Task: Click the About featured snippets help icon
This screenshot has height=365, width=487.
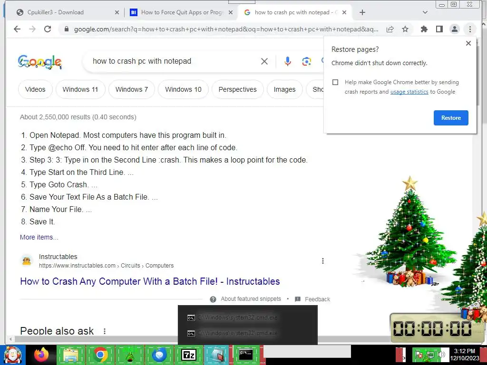Action: (213, 299)
